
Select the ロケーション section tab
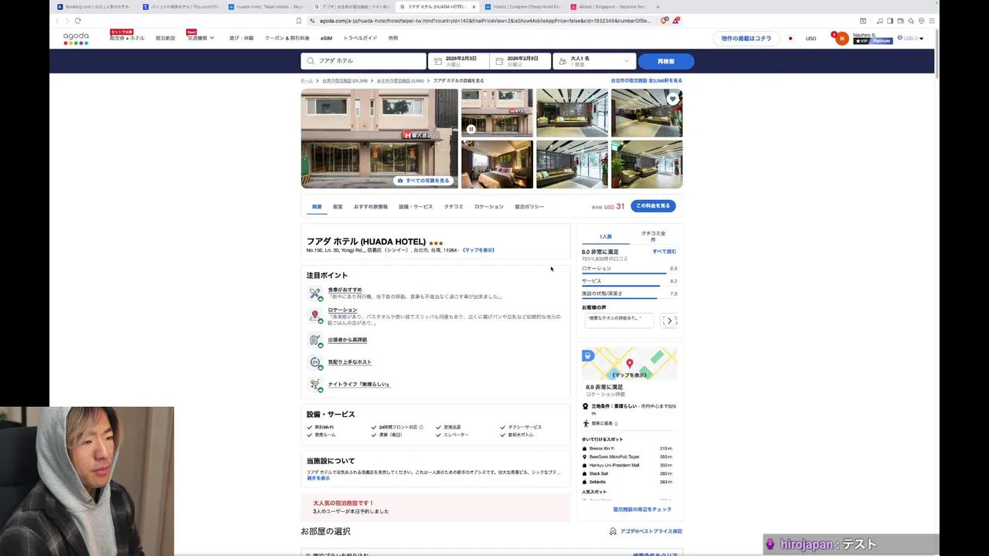click(x=489, y=207)
